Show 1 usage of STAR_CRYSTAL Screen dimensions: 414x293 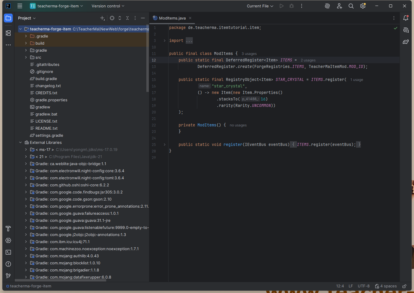coord(357,80)
